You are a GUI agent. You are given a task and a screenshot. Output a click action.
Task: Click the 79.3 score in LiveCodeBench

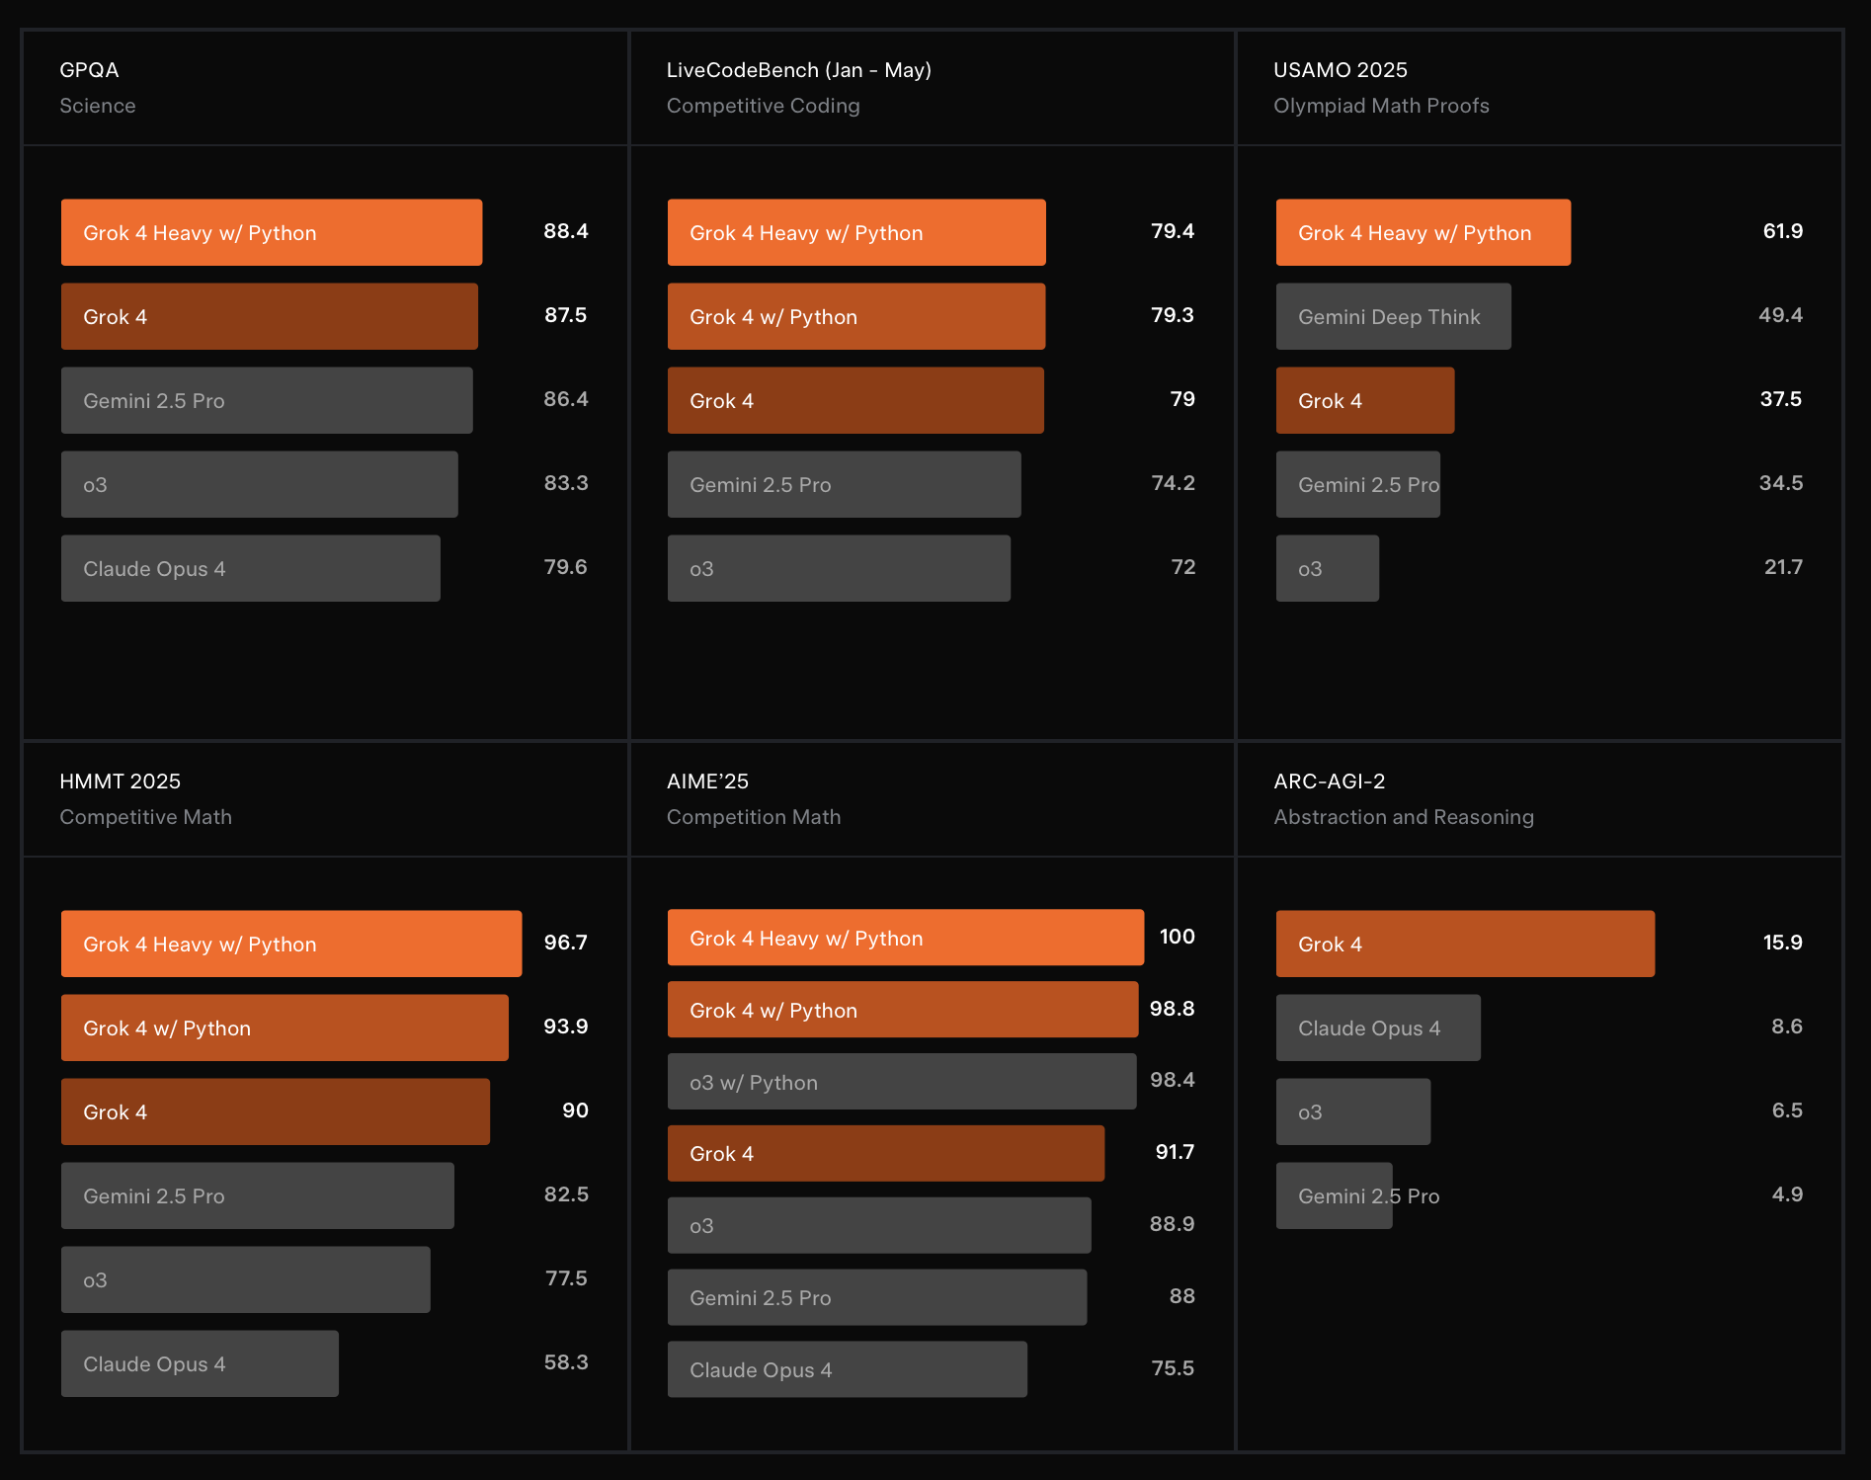coord(1172,315)
